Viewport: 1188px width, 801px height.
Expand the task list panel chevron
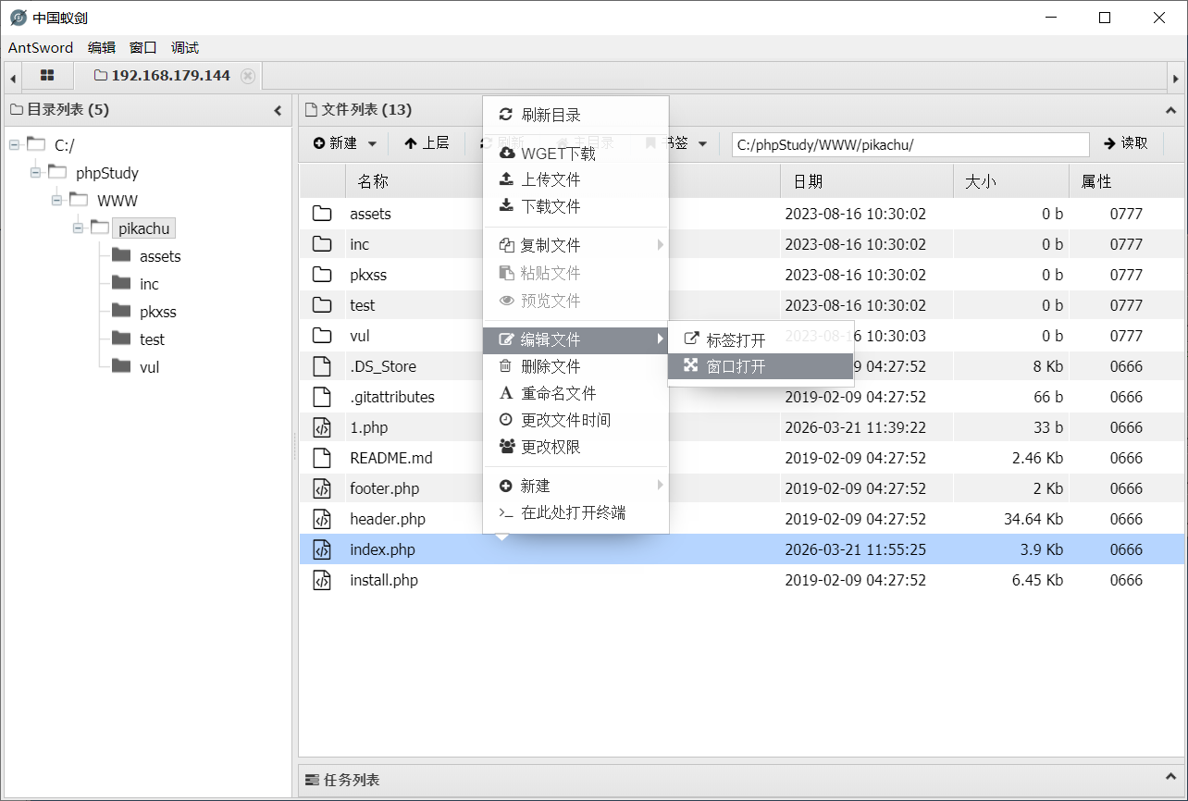[x=1169, y=779]
